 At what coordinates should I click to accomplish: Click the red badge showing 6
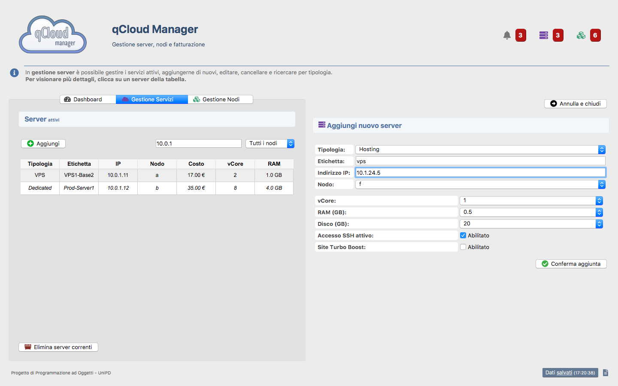pyautogui.click(x=595, y=35)
